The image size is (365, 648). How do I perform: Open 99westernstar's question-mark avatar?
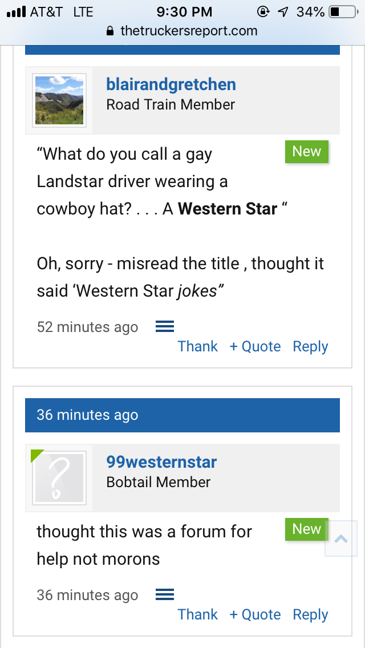coord(59,478)
